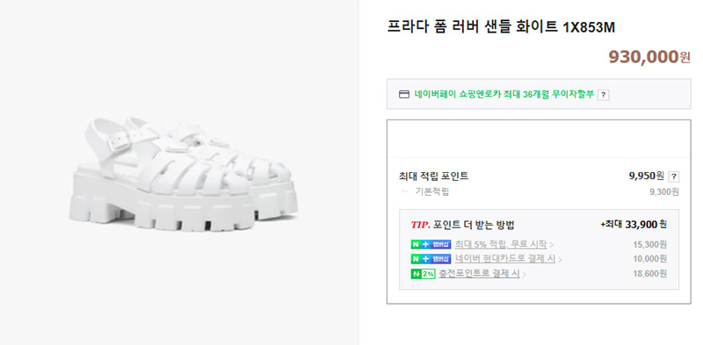Screen dimensions: 703x345
Task: Expand the arrow after 최대 5% 적립, 무료 시작
Action: pos(552,245)
